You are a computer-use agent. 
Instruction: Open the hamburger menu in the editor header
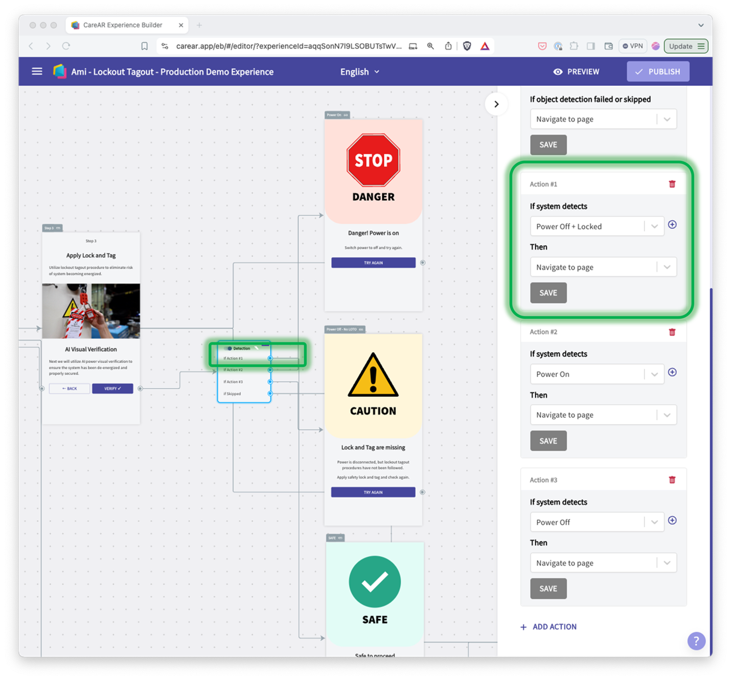click(x=37, y=71)
